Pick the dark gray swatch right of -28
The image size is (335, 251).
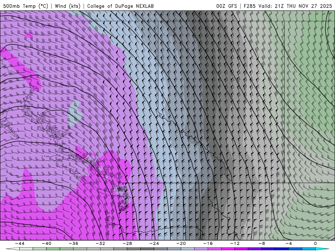[134, 248]
